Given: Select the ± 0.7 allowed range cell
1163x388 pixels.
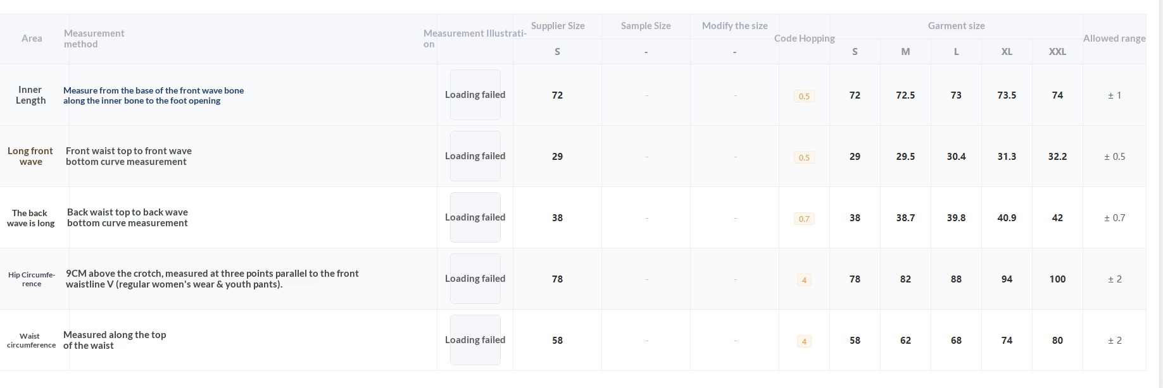Looking at the screenshot, I should coord(1114,218).
